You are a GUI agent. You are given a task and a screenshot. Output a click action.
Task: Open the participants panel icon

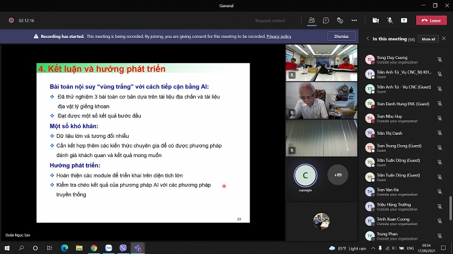[x=312, y=20]
